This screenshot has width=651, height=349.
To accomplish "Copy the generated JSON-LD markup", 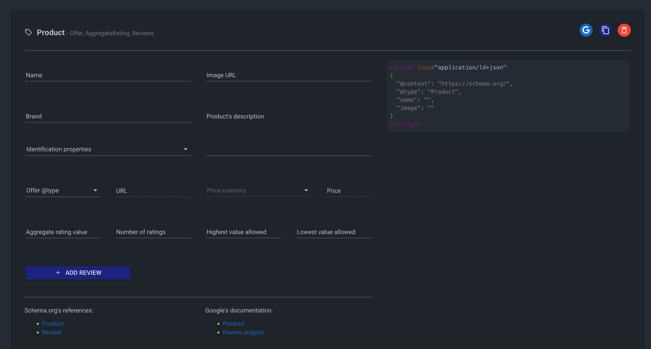I will click(605, 30).
